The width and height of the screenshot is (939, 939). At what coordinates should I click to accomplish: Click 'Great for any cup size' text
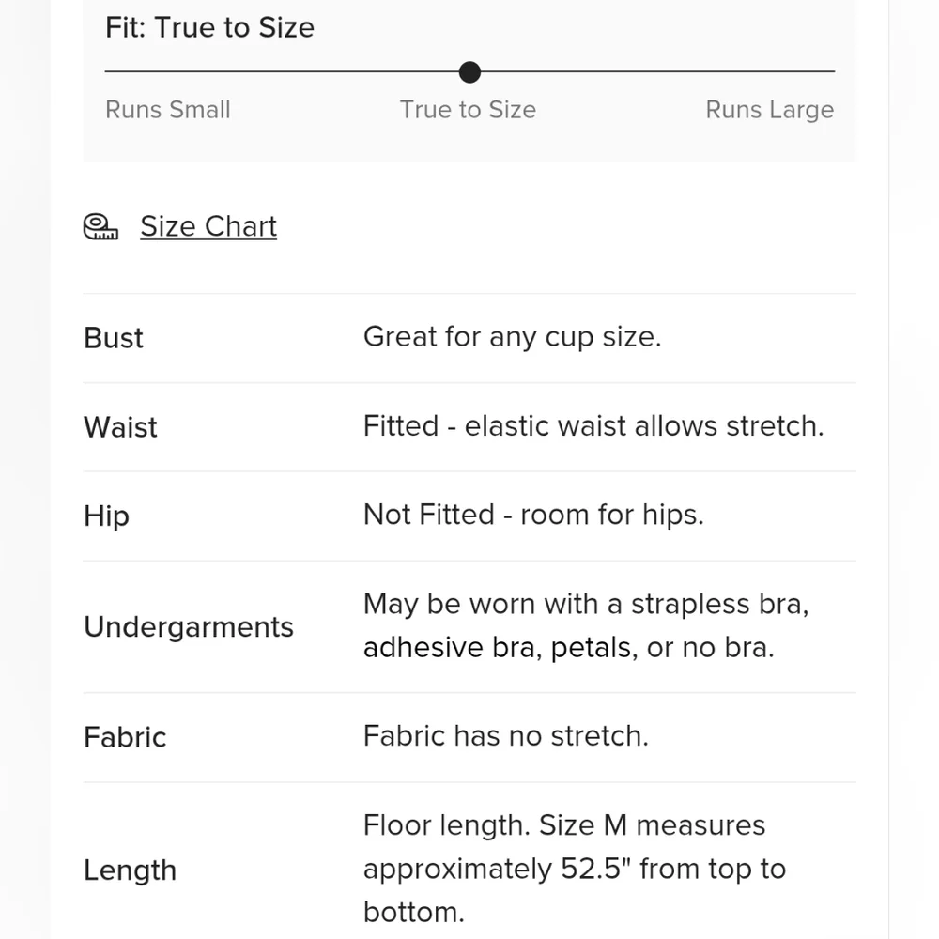click(x=512, y=337)
